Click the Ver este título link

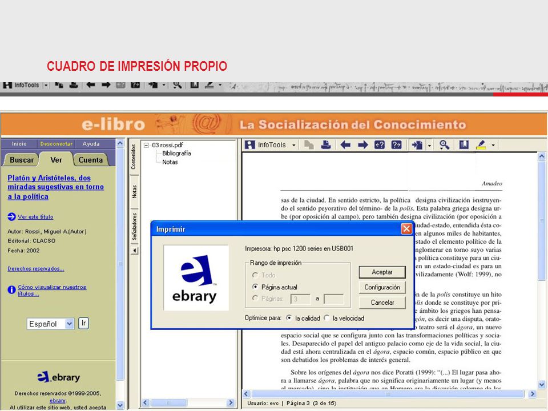[35, 217]
